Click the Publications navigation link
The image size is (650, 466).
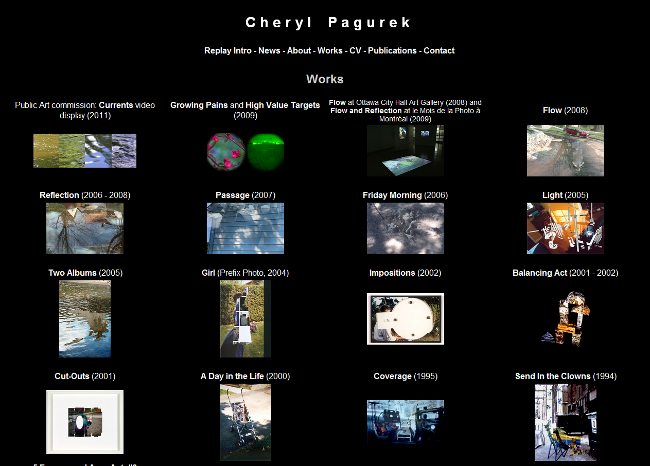pos(392,50)
